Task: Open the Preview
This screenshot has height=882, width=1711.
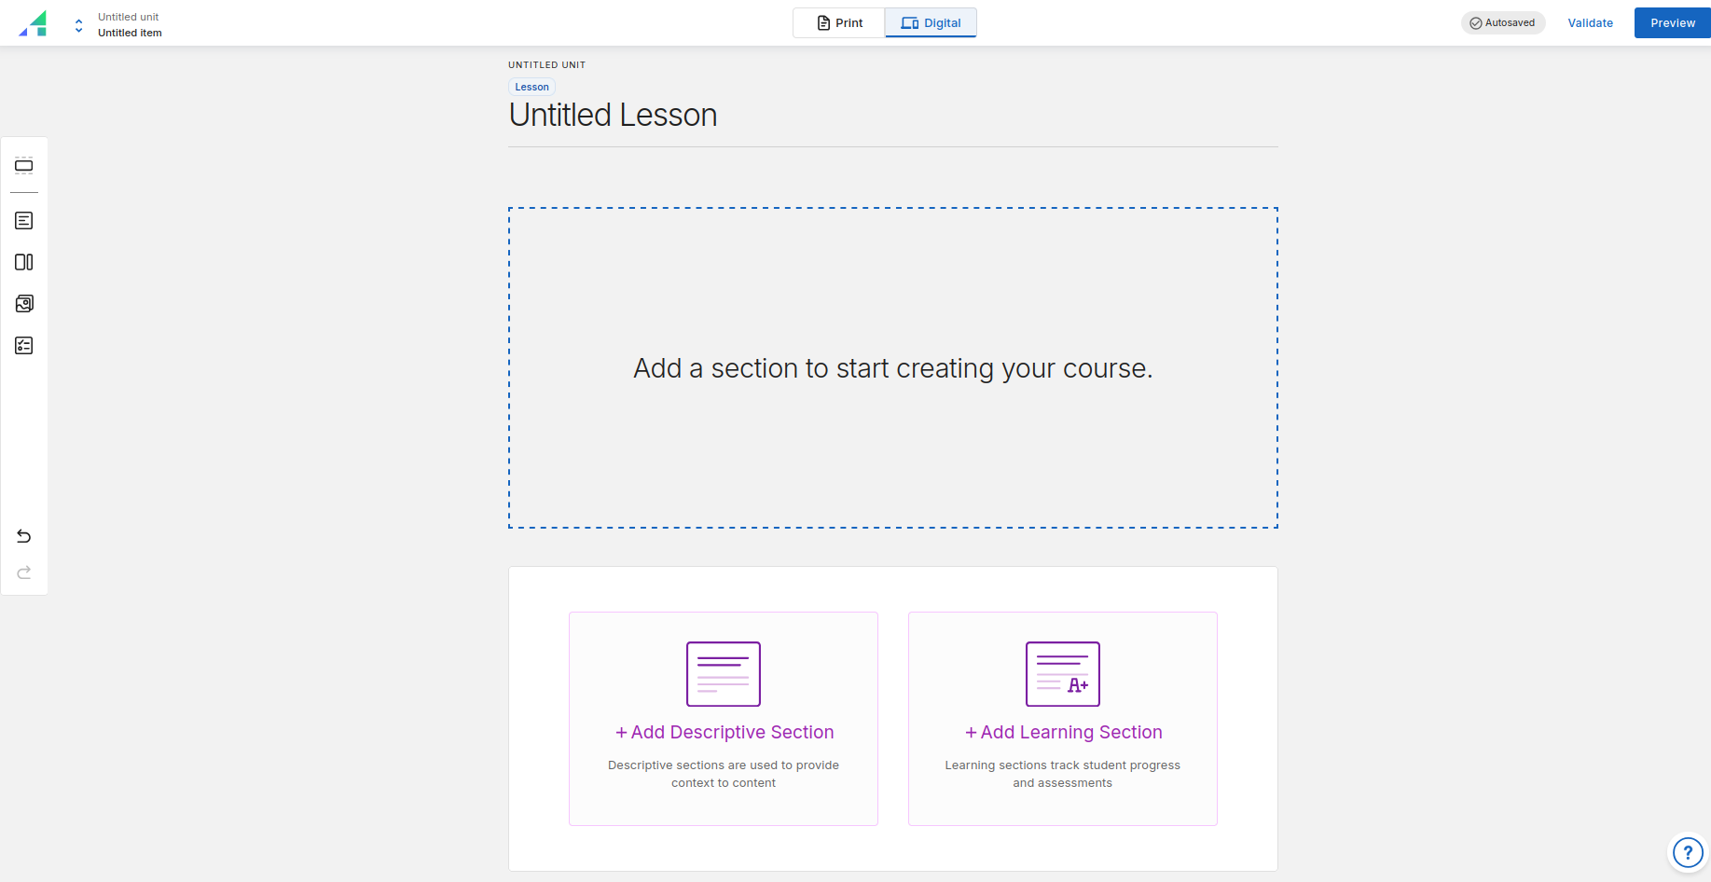Action: tap(1672, 23)
